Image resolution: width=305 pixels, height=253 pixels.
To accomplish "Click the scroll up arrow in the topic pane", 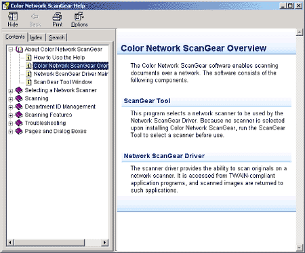I will click(300, 33).
